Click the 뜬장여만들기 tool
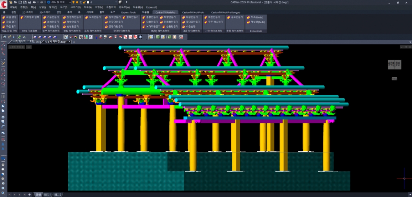The width and height of the screenshot is (412, 197). pos(114,26)
